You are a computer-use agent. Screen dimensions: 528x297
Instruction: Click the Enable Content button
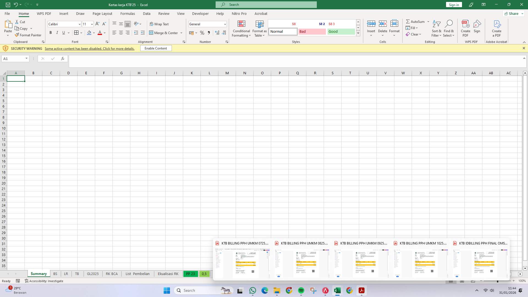click(156, 48)
